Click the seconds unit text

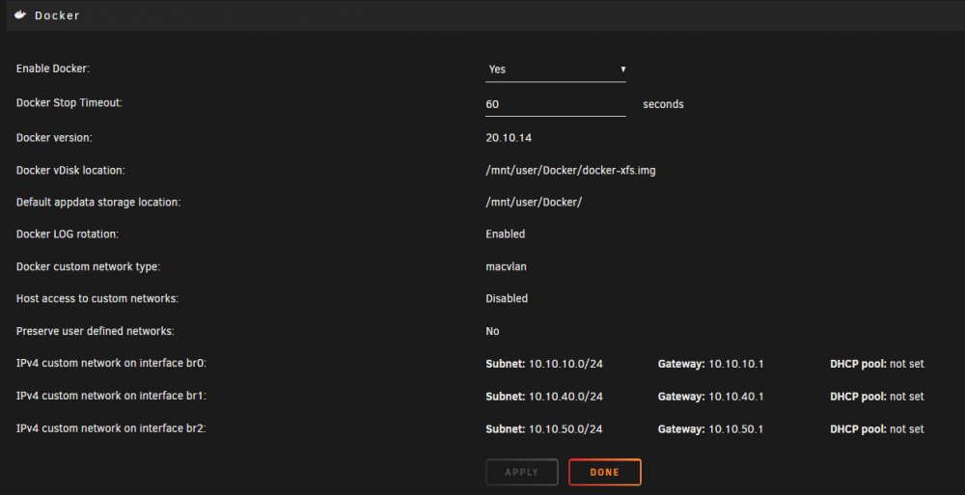click(664, 104)
